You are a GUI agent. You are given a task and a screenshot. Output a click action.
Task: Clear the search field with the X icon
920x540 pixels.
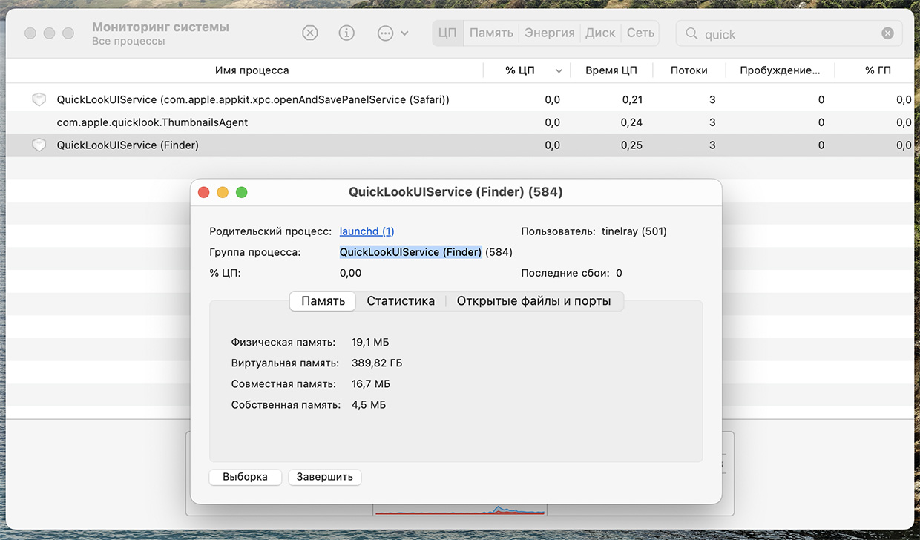pos(887,33)
